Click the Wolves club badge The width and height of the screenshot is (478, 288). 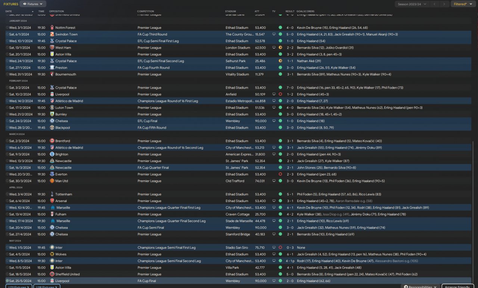point(52,254)
